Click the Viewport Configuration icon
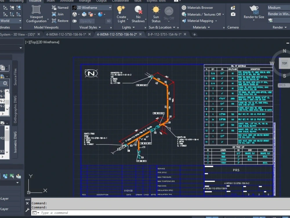The width and height of the screenshot is (290, 218). pyautogui.click(x=36, y=10)
